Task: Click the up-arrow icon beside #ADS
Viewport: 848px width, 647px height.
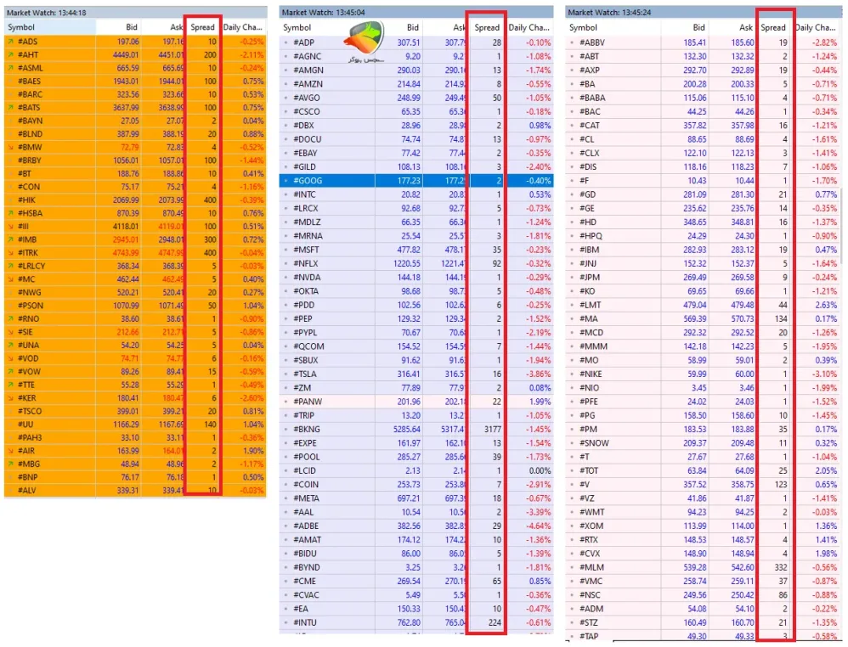Action: pos(11,41)
